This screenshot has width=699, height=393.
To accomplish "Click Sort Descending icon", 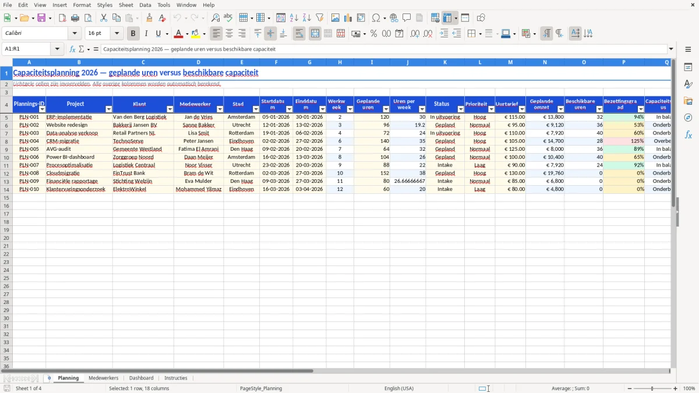I will coord(307,18).
